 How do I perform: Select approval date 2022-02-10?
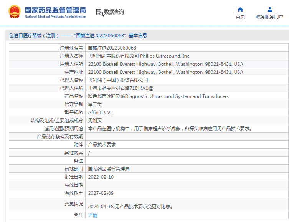(101, 177)
